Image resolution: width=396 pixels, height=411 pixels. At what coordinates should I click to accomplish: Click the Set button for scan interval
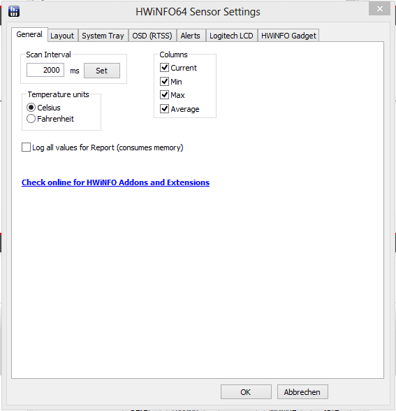pyautogui.click(x=102, y=71)
